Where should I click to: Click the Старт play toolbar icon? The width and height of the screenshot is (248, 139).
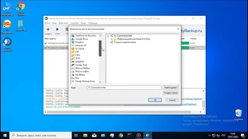point(57,29)
